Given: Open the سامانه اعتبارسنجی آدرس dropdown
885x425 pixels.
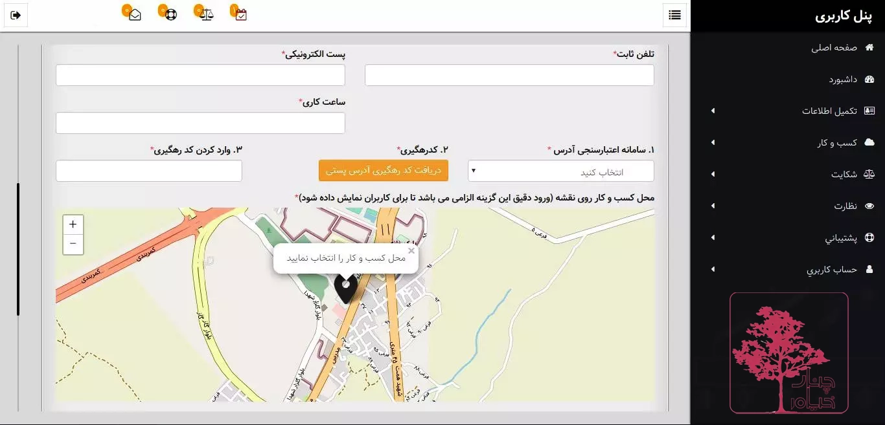Looking at the screenshot, I should click(x=561, y=171).
